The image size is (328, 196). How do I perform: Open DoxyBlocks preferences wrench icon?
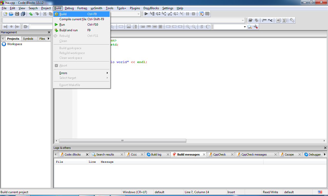click(292, 20)
